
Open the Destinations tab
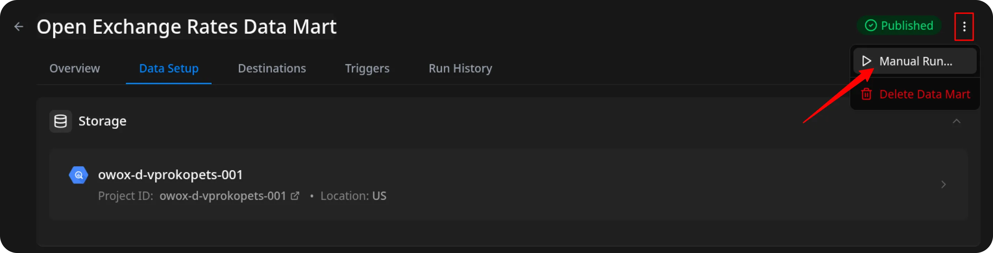point(272,68)
